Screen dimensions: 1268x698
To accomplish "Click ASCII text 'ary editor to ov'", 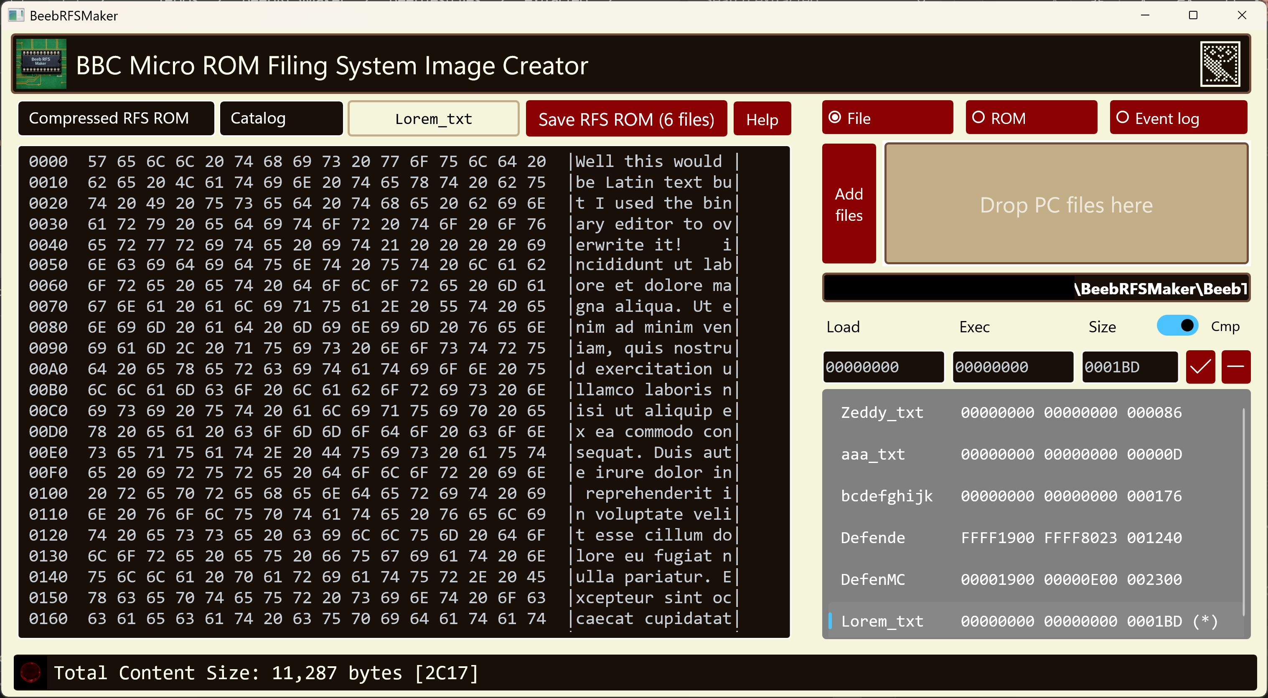I will tap(654, 224).
